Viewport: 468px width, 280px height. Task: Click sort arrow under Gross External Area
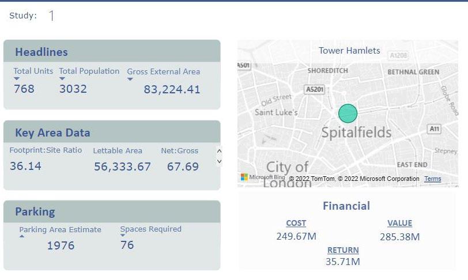tap(130, 80)
